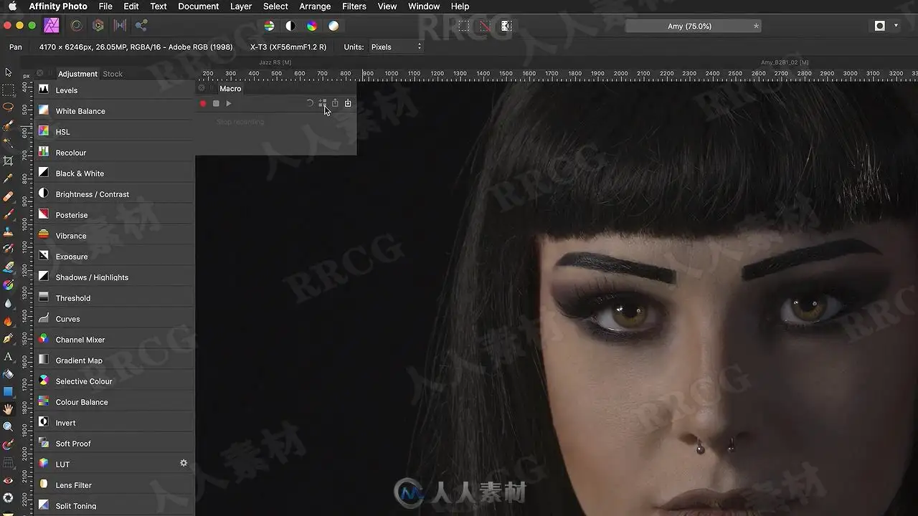
Task: Select the Move tool
Action: tap(8, 72)
